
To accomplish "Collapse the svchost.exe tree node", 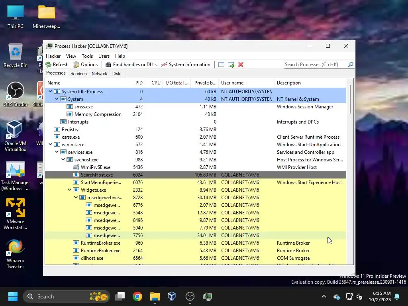I will (x=63, y=159).
